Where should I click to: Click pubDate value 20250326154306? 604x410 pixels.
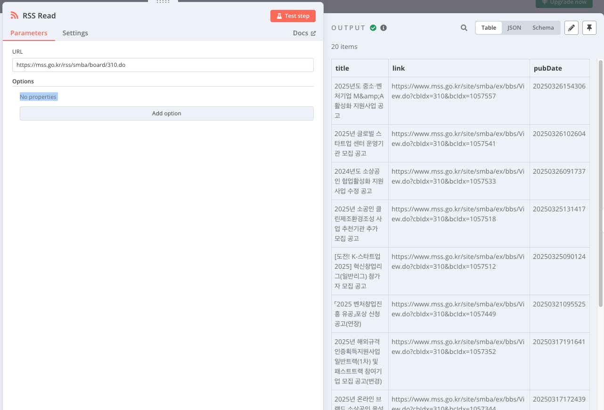(x=559, y=87)
